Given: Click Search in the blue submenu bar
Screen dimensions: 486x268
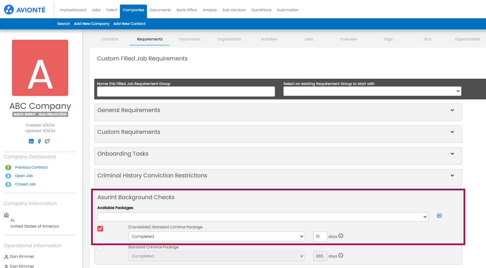Looking at the screenshot, I should (64, 24).
